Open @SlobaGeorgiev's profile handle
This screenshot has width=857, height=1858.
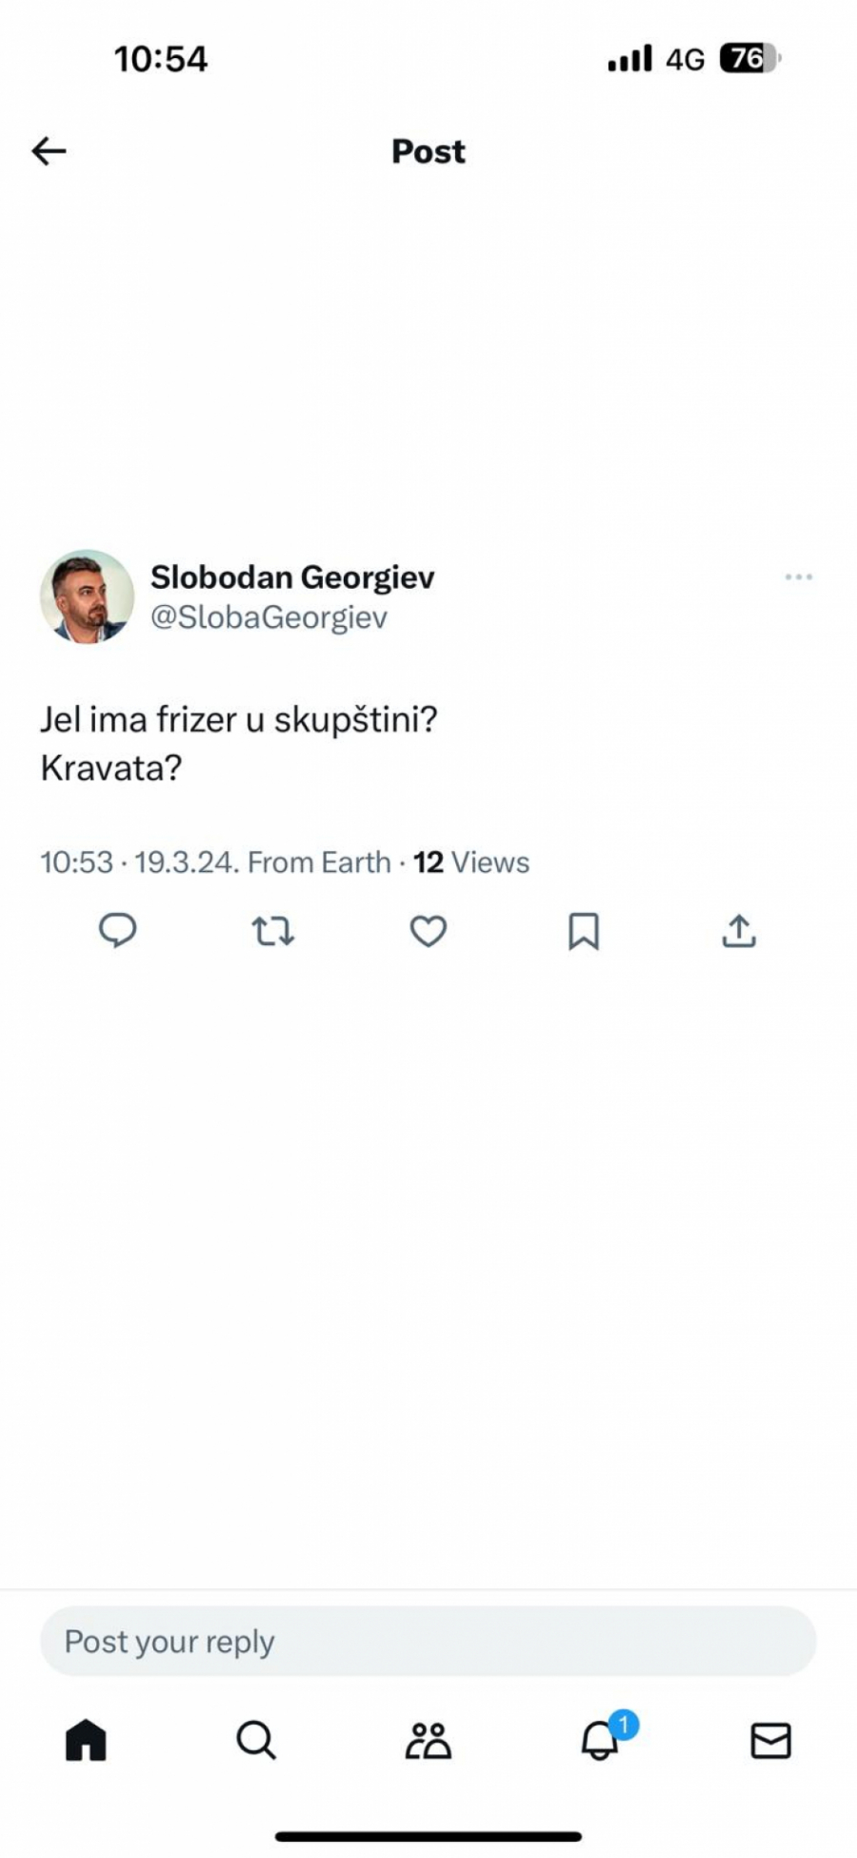[x=269, y=616]
